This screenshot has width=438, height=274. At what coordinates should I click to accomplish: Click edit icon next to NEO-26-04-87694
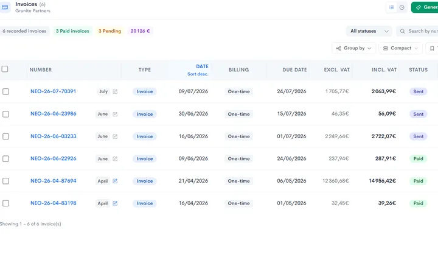pyautogui.click(x=115, y=181)
